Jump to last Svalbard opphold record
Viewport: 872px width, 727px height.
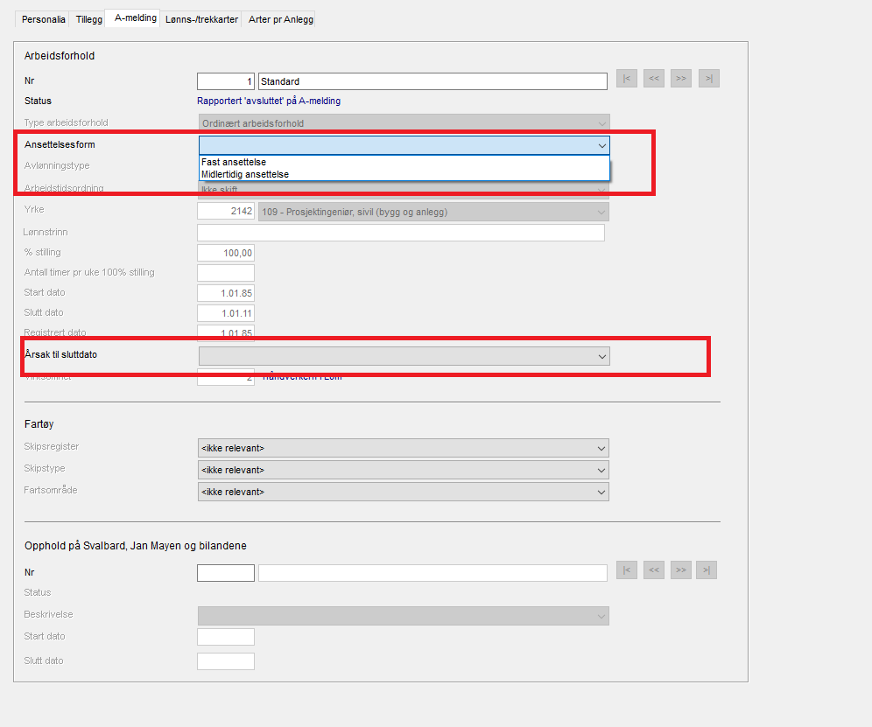pos(708,571)
